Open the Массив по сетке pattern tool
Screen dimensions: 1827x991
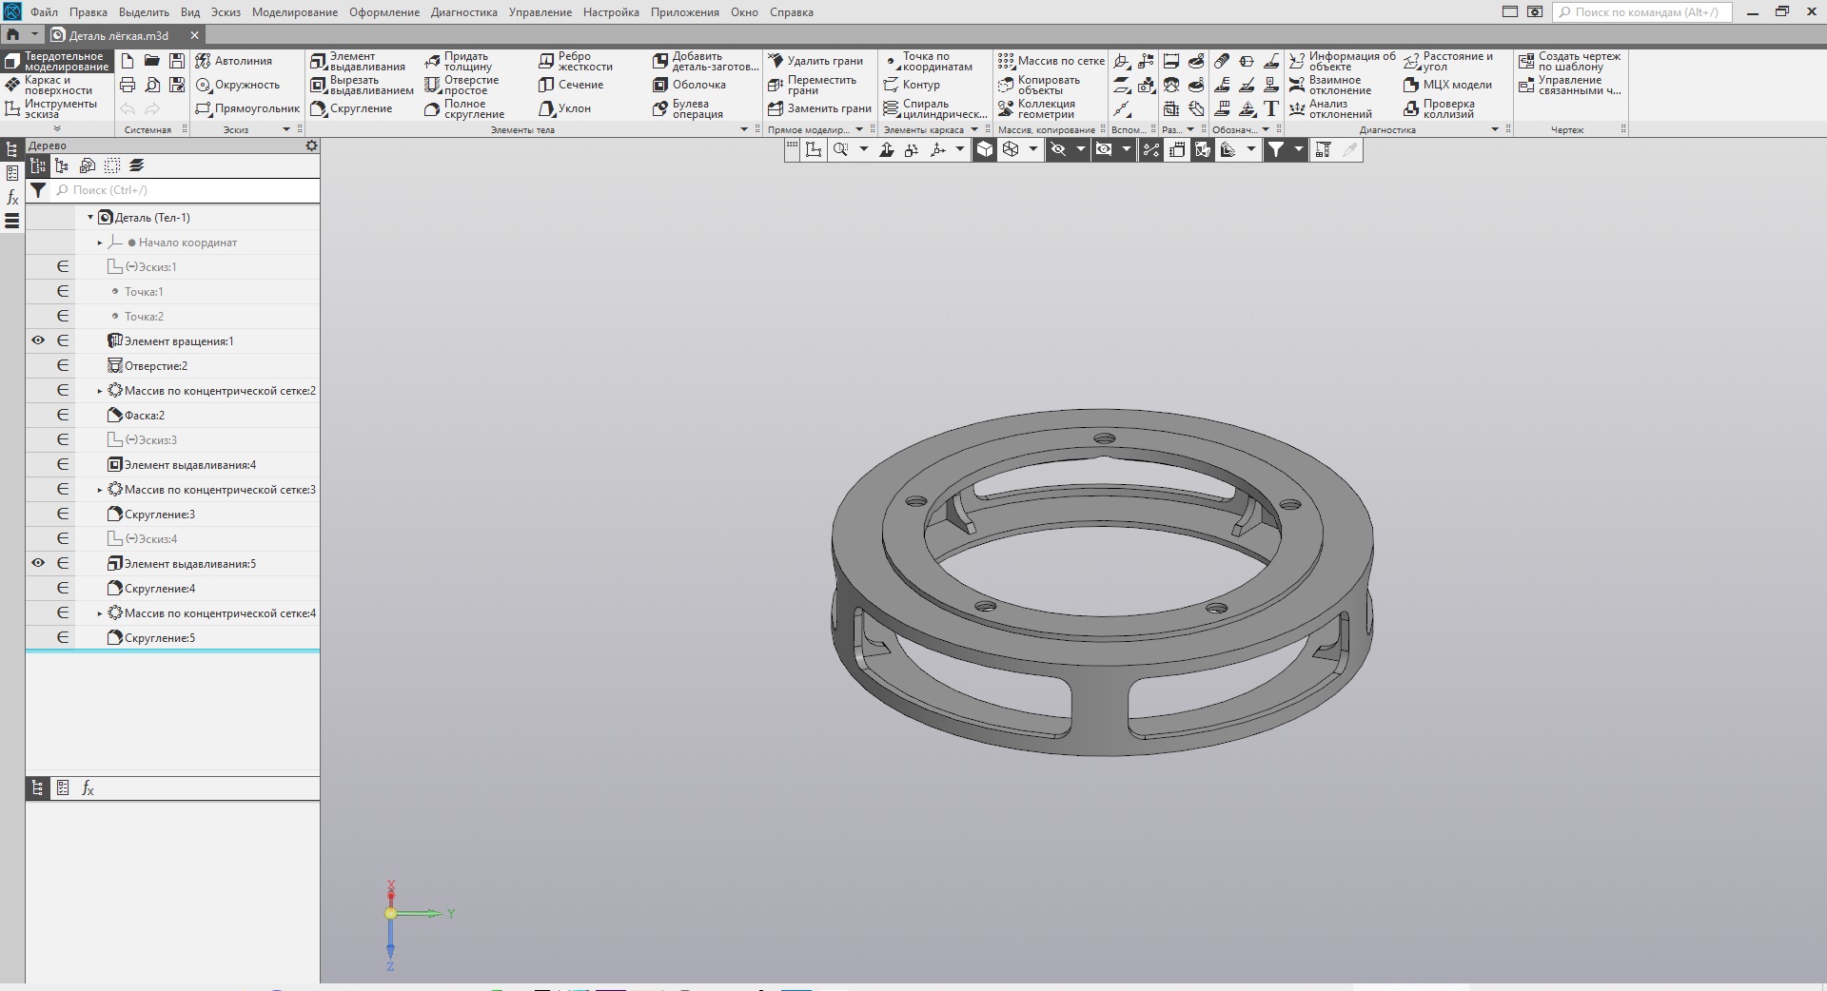coord(1051,61)
